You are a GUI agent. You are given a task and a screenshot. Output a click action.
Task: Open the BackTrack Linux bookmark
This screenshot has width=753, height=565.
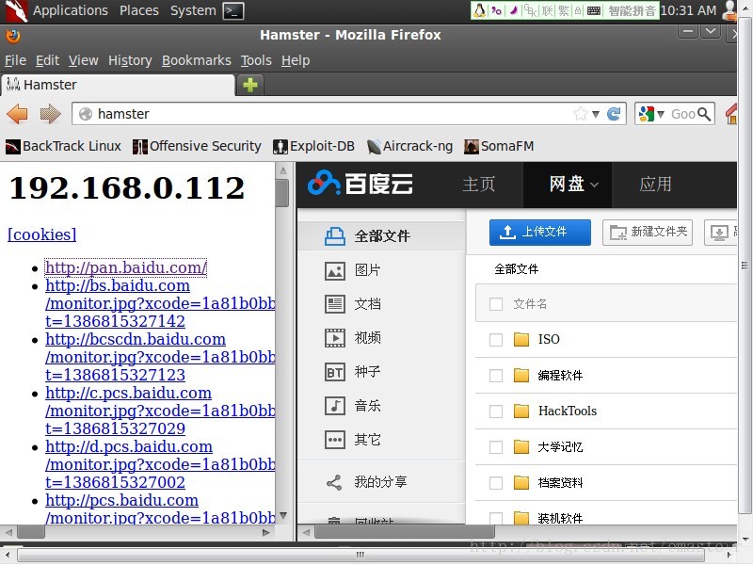tap(63, 146)
